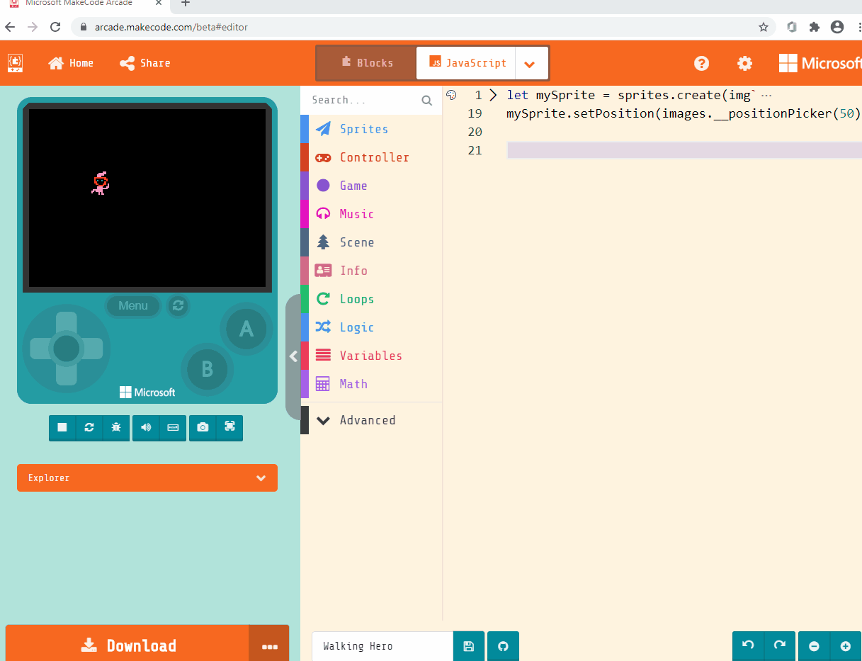Click code line 19 mySprite.setPosition
The height and width of the screenshot is (661, 862).
tap(684, 113)
